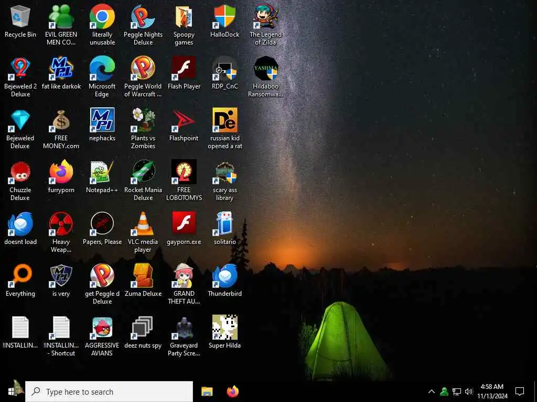This screenshot has height=402, width=537.
Task: Click the volume speaker icon
Action: pos(469,392)
